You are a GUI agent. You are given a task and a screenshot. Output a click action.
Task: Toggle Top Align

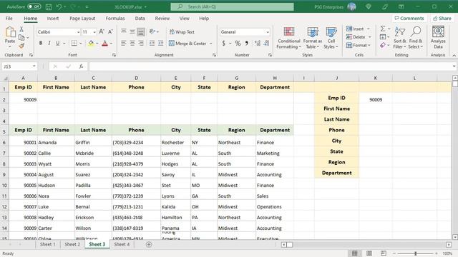[124, 31]
